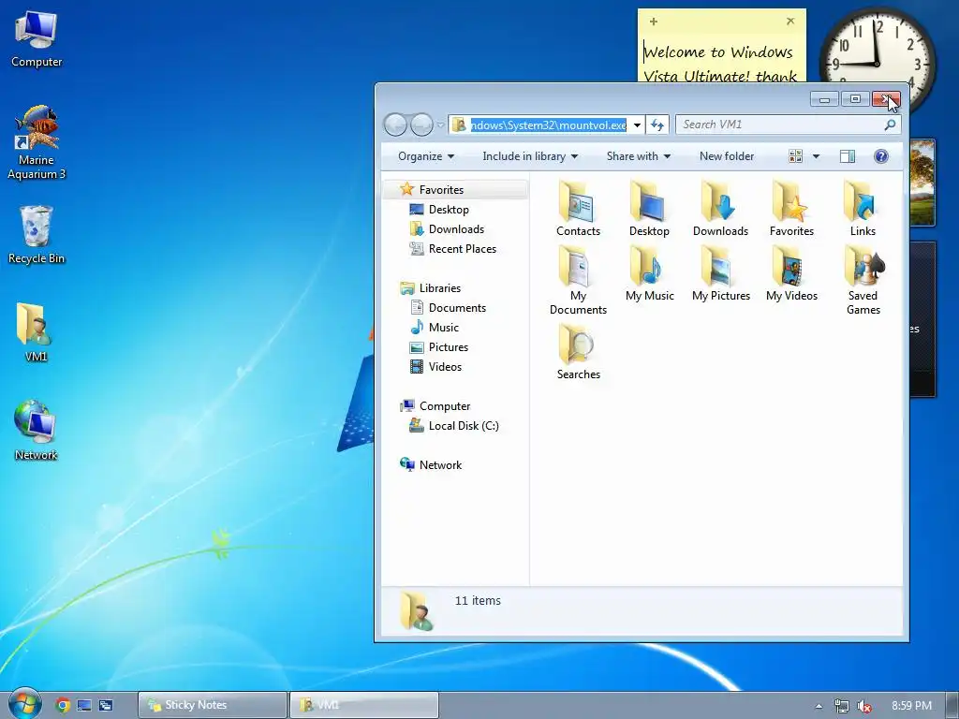Image resolution: width=959 pixels, height=719 pixels.
Task: Open the My Pictures folder
Action: [x=721, y=274]
